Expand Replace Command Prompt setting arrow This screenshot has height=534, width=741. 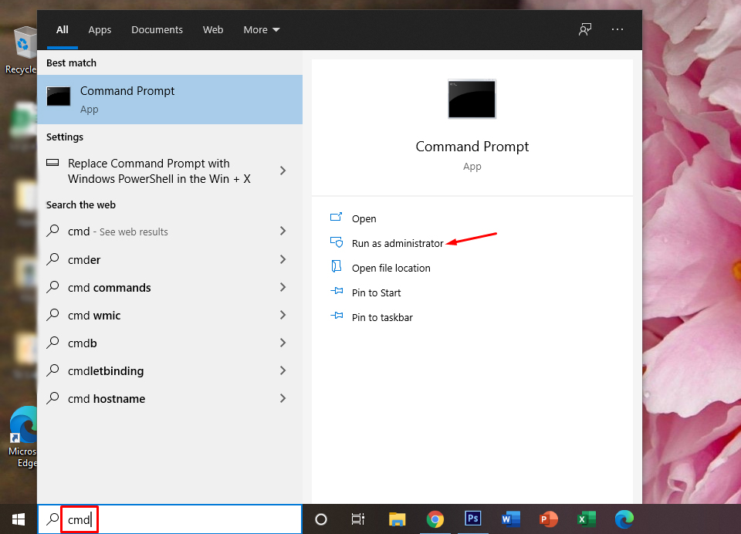click(283, 171)
